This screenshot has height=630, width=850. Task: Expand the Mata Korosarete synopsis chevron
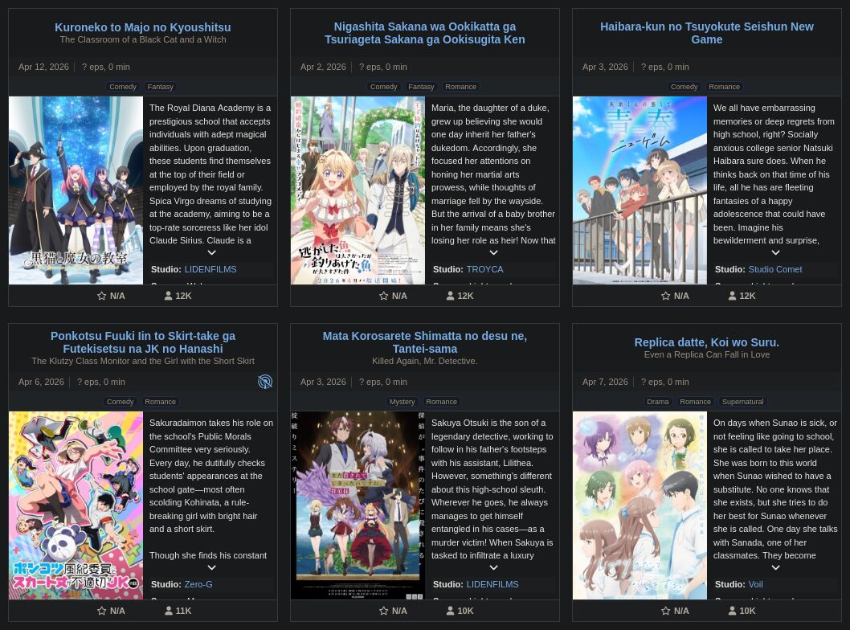pos(494,567)
